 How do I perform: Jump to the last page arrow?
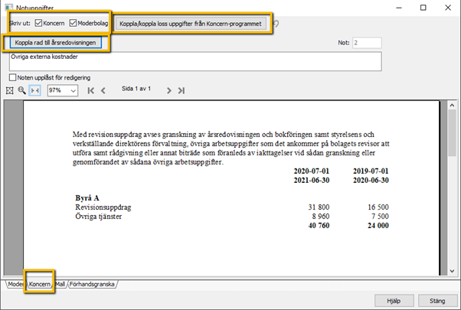pos(181,90)
